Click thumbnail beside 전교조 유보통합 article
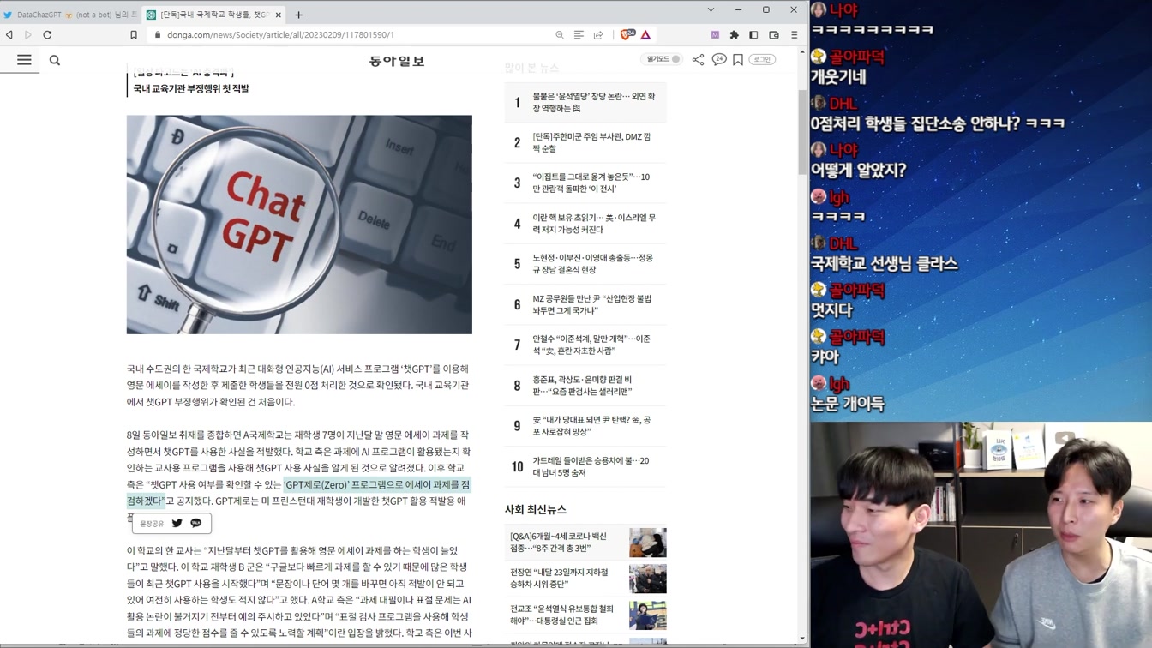Screen dimensions: 1152x648 tap(647, 615)
